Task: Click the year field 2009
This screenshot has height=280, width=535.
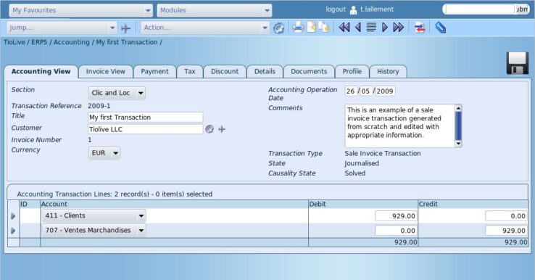Action: (x=385, y=91)
